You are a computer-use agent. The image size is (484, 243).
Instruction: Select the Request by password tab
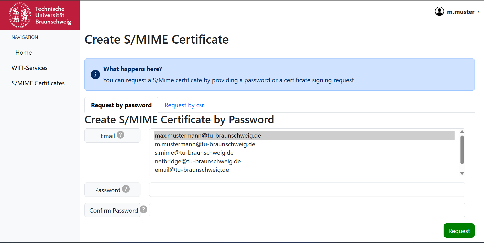121,105
